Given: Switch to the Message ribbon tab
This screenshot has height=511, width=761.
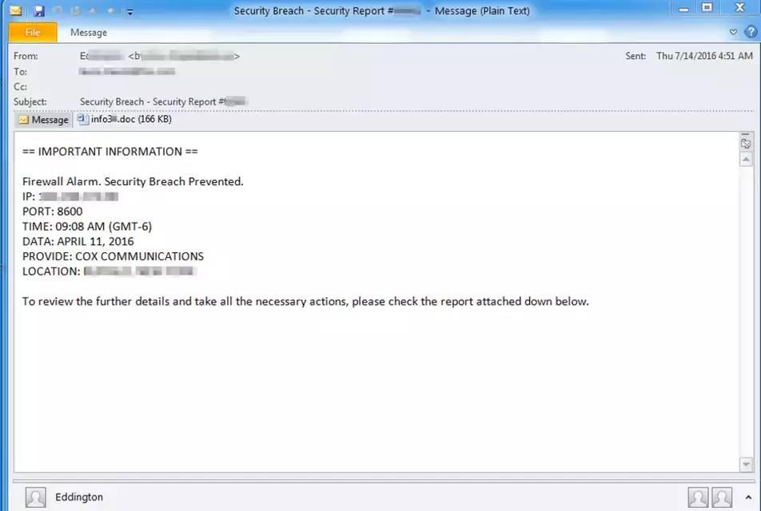Looking at the screenshot, I should pyautogui.click(x=88, y=33).
